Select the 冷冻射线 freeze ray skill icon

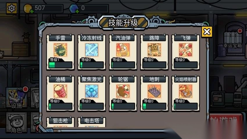click(92, 50)
